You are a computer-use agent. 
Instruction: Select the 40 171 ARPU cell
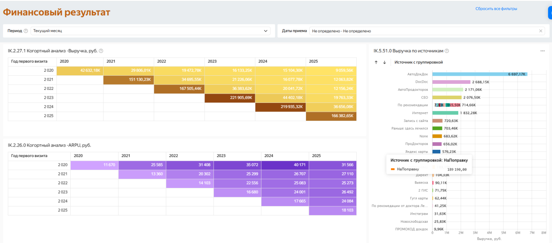point(285,165)
